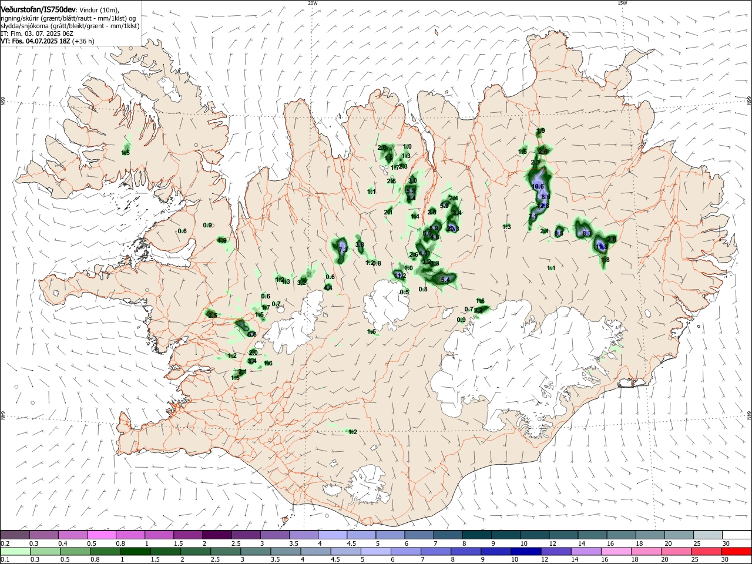Click the 15W longitude label
The width and height of the screenshot is (752, 564).
click(622, 3)
